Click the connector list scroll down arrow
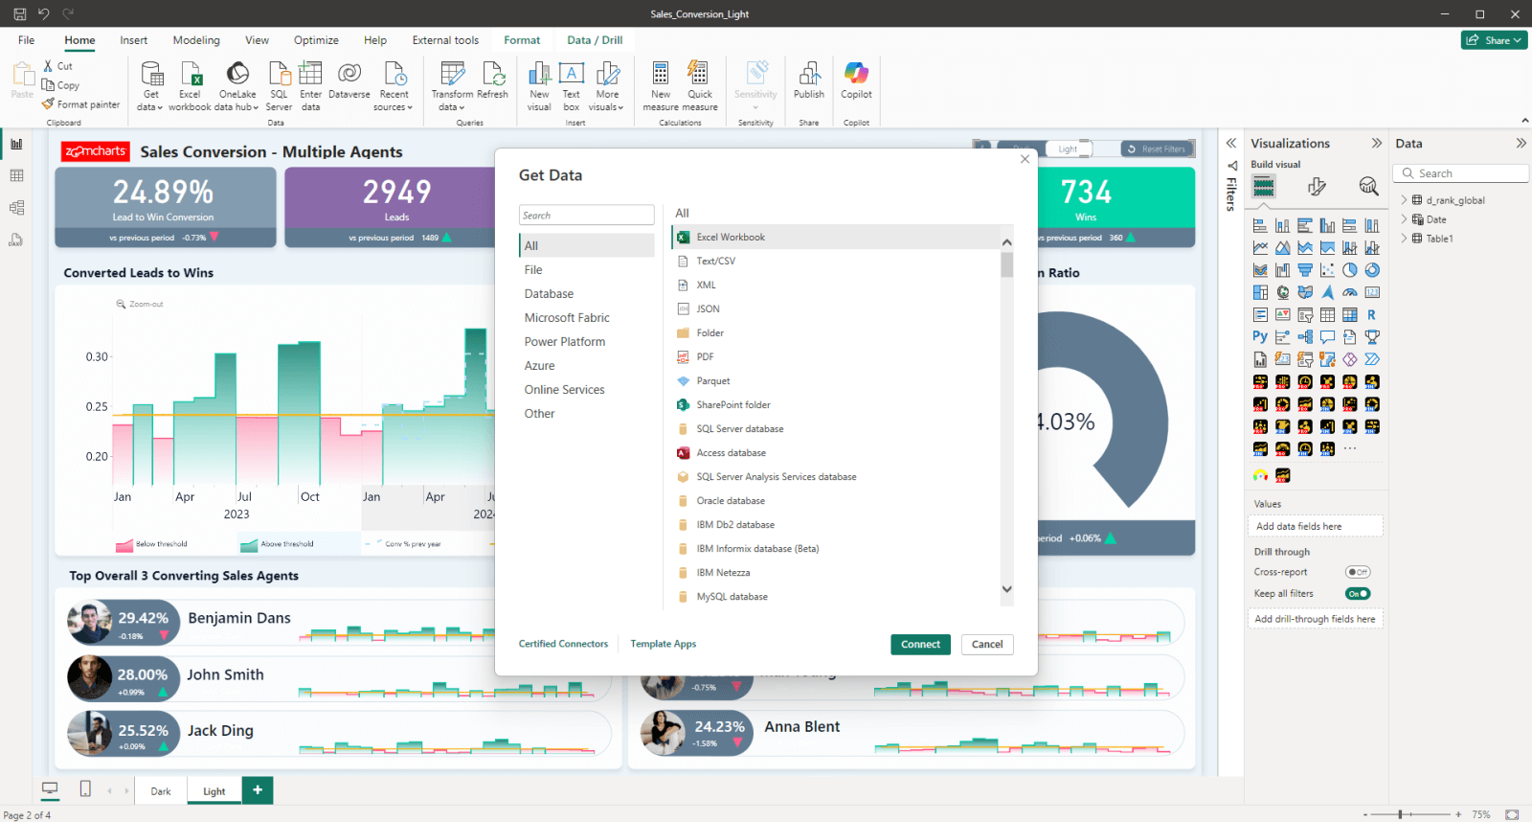This screenshot has height=822, width=1532. point(1006,589)
